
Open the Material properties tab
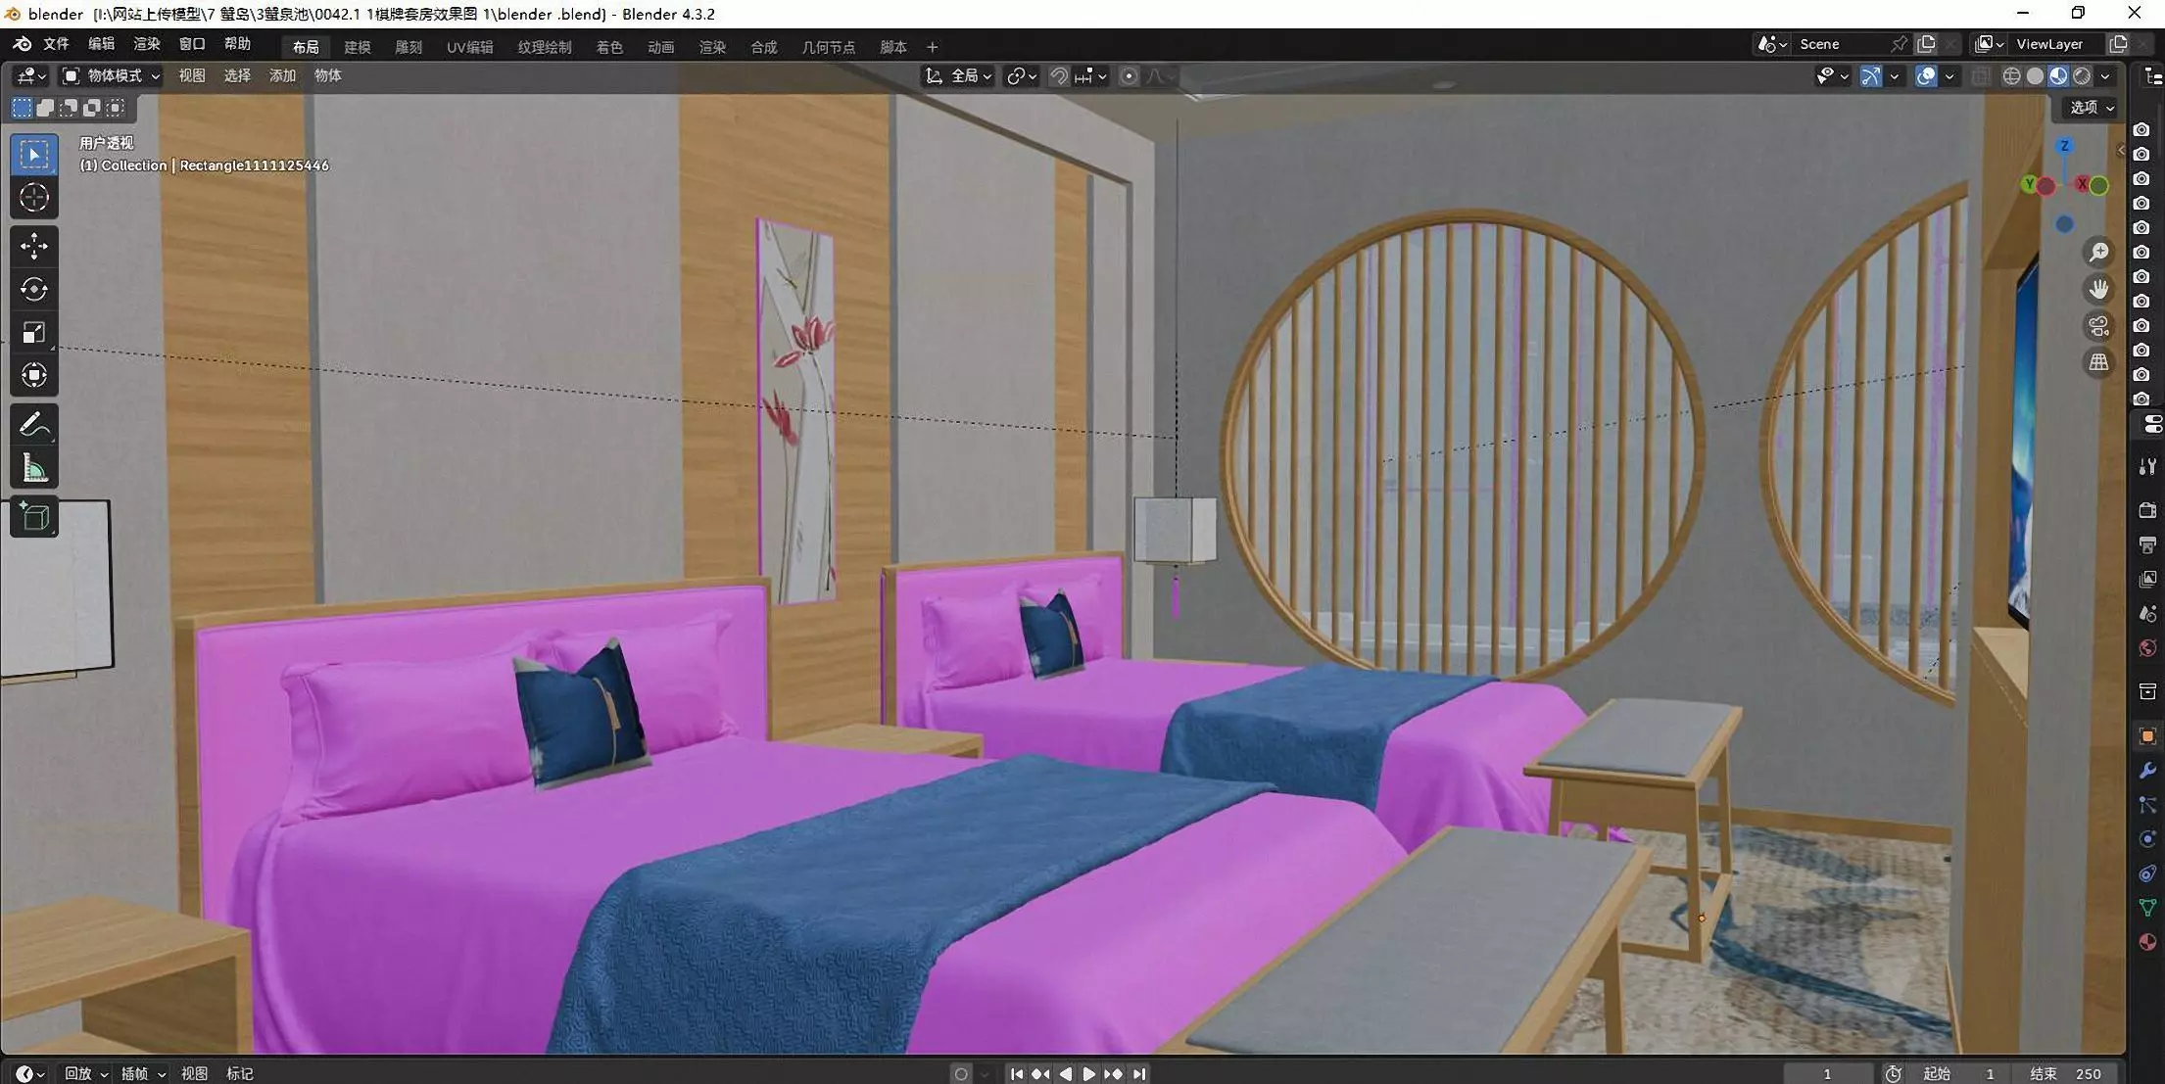(2147, 941)
